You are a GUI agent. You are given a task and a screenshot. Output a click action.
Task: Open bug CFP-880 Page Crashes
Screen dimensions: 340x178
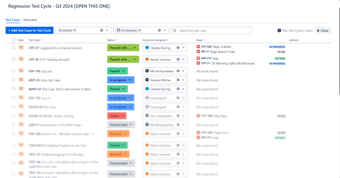pos(216,46)
